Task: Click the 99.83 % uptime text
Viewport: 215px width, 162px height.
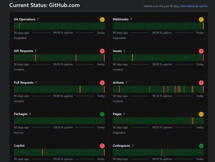Action: (x=63, y=64)
